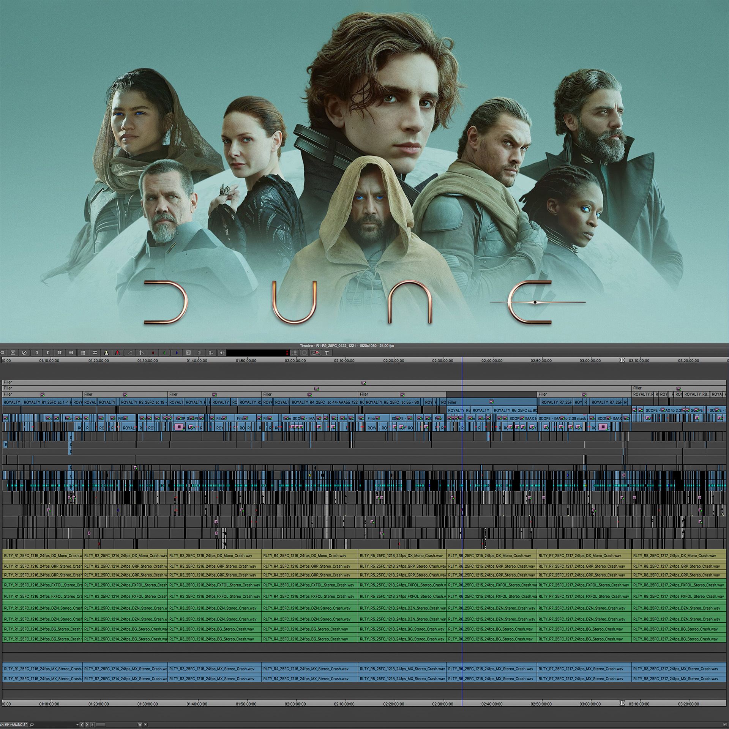Go to the previous search result arrow
729x729 pixels.
[82, 724]
